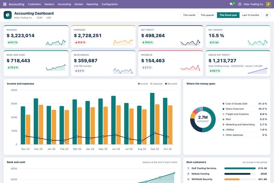
Task: Click the Expenses sparkline chart
Action: pos(123,43)
